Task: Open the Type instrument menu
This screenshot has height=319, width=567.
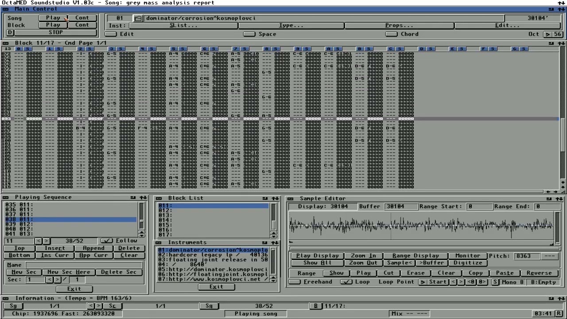Action: pyautogui.click(x=291, y=26)
